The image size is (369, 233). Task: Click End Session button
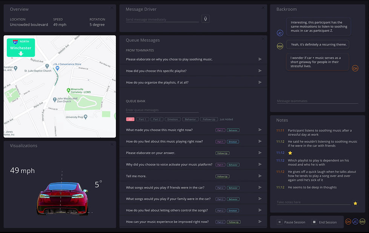(324, 222)
